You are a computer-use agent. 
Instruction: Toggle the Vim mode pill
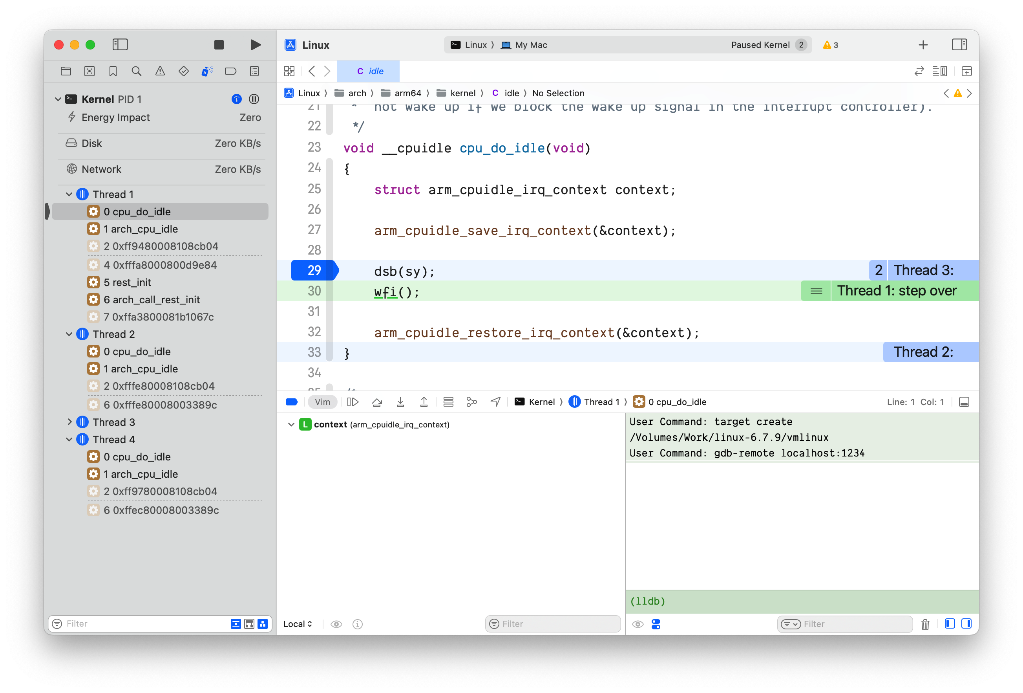pos(322,402)
